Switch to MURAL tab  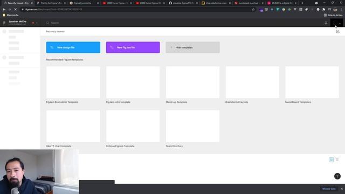[281, 3]
